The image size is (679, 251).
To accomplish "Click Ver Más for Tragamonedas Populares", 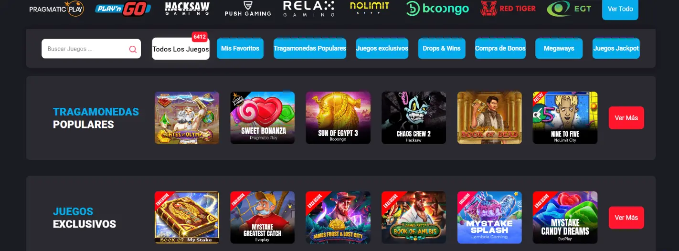I will click(626, 118).
